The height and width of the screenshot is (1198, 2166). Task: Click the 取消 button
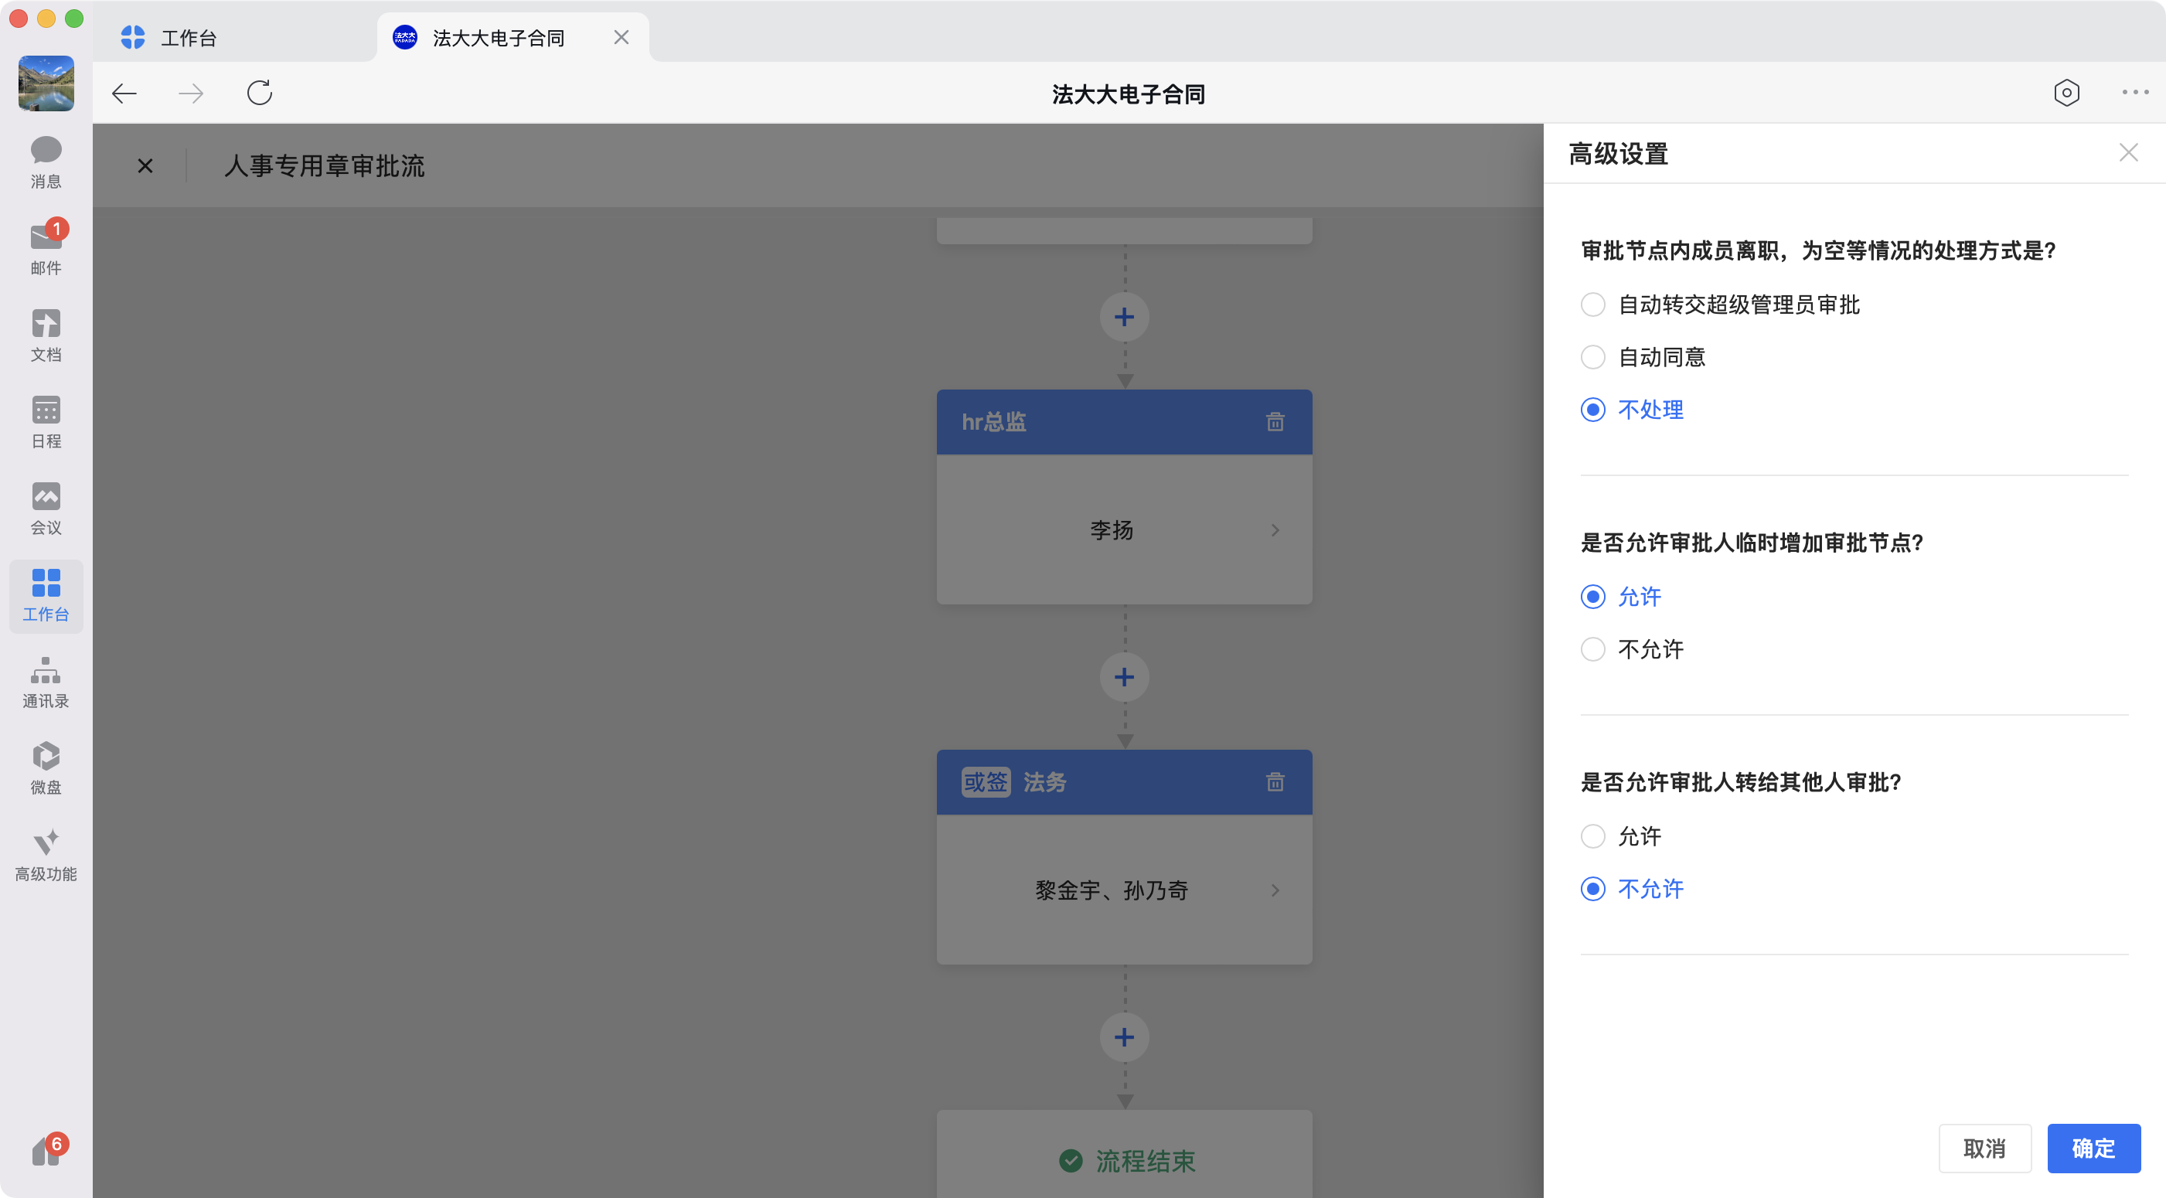(1984, 1149)
